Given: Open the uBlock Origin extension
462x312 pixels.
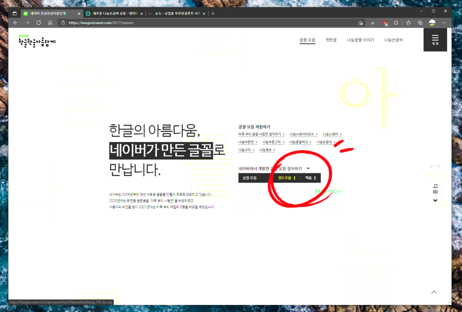Looking at the screenshot, I should [x=385, y=23].
